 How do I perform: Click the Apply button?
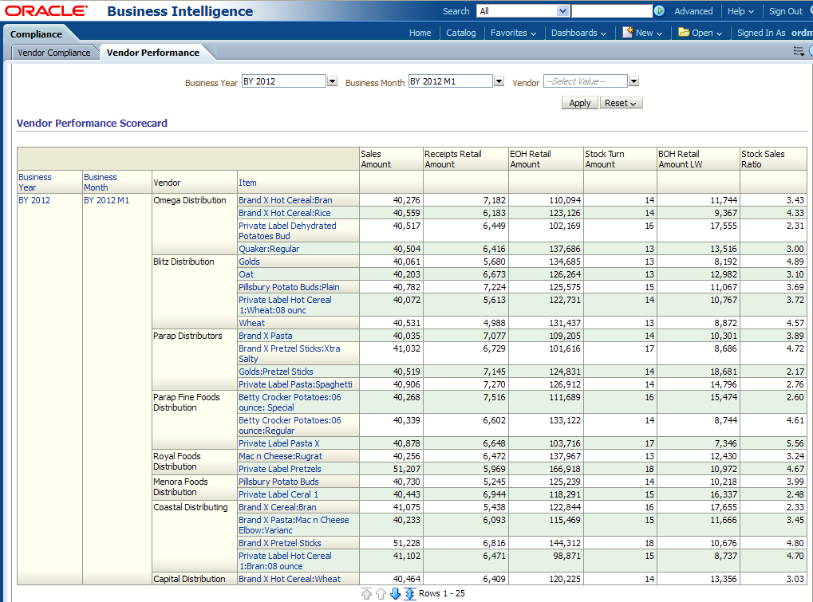coord(580,103)
